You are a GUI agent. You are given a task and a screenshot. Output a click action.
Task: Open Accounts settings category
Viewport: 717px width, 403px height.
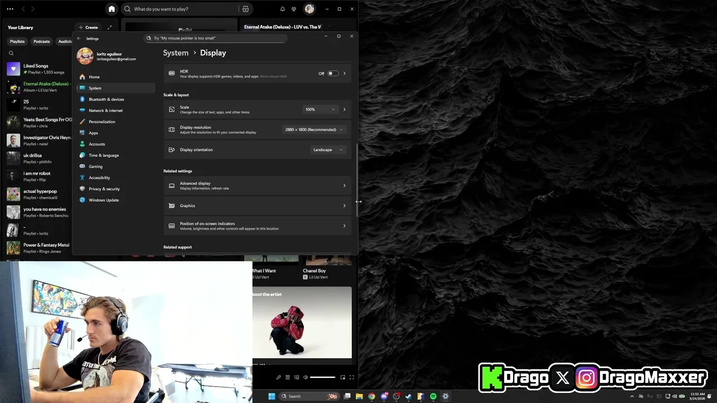[116, 144]
